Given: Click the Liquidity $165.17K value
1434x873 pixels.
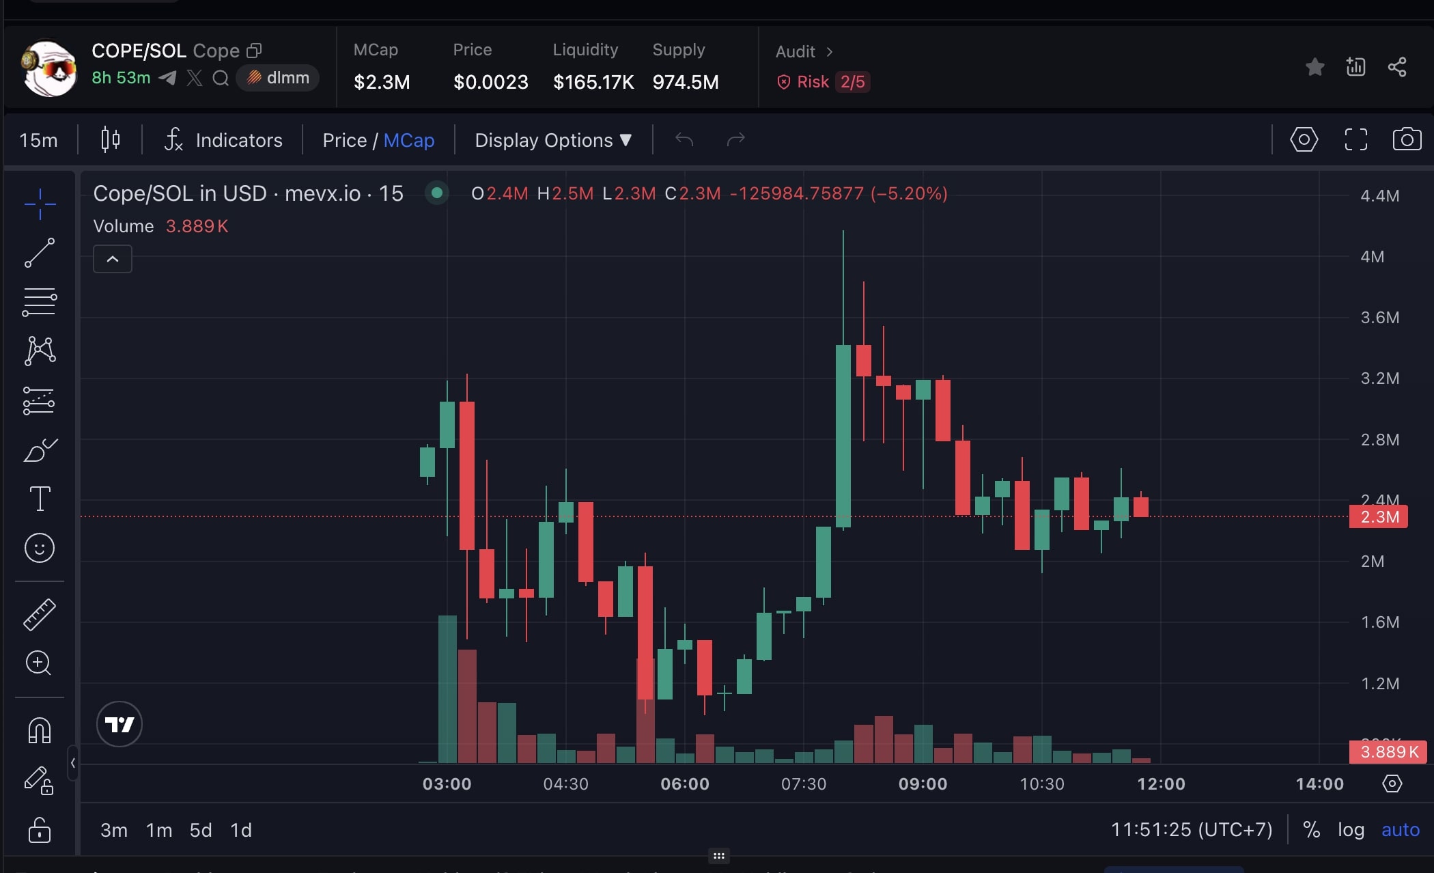Looking at the screenshot, I should (593, 82).
